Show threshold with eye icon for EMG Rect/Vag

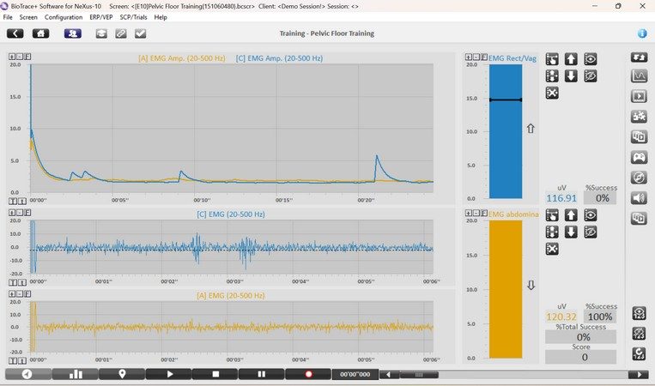coord(591,59)
